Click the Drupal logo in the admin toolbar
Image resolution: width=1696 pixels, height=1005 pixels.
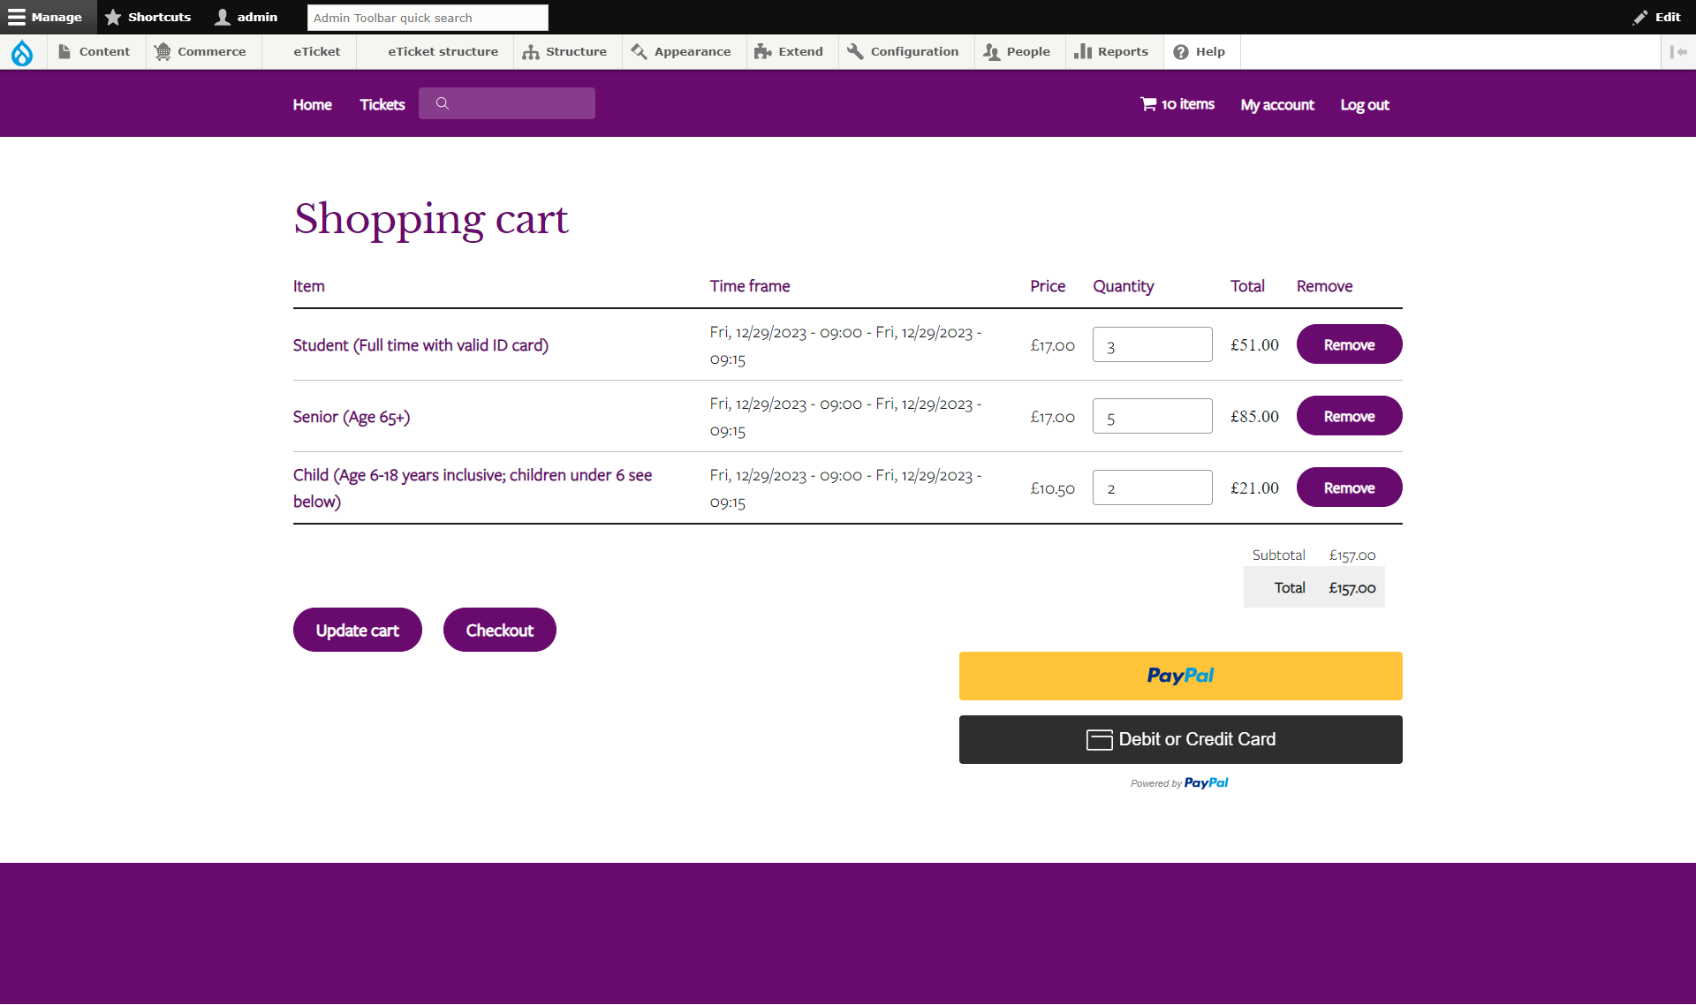tap(22, 52)
